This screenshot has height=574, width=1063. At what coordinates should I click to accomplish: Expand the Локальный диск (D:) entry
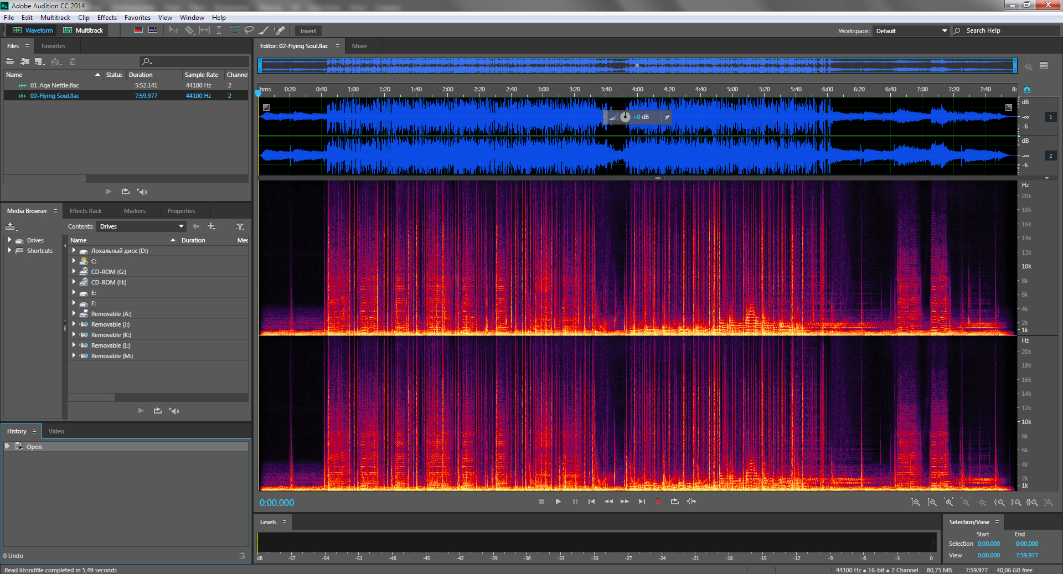click(x=74, y=250)
